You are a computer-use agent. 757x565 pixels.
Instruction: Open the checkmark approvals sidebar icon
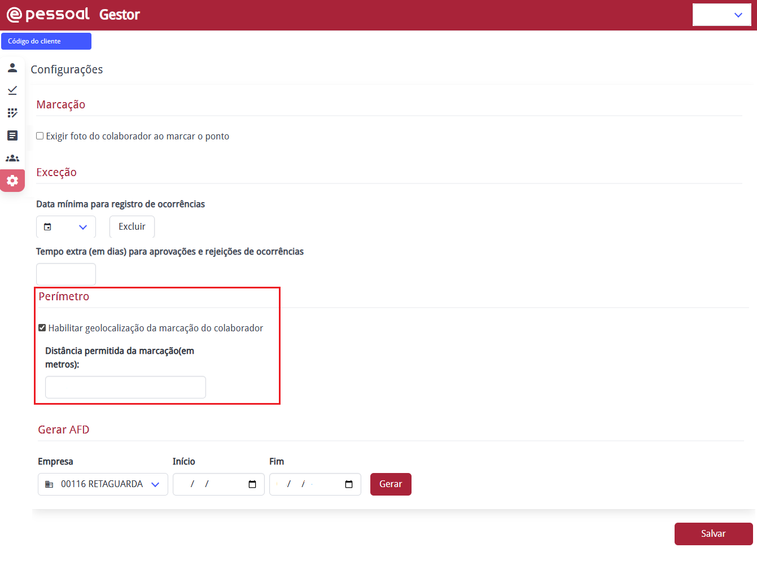12,90
